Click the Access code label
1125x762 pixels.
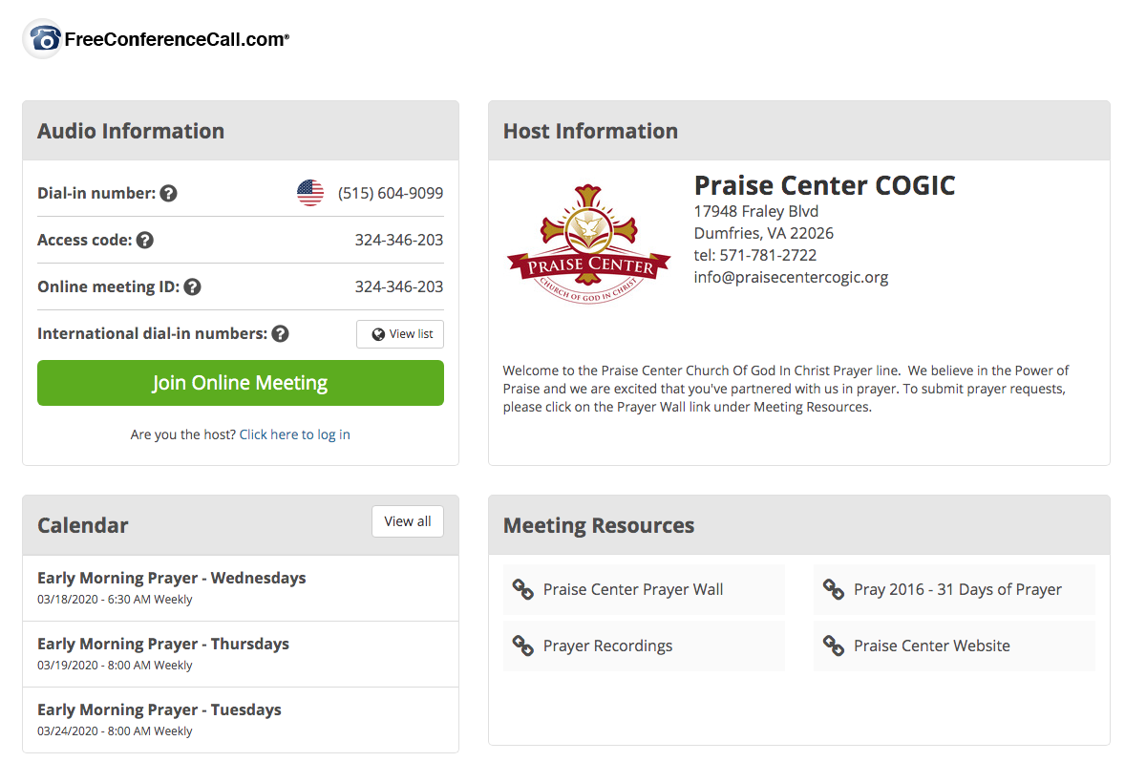[85, 241]
